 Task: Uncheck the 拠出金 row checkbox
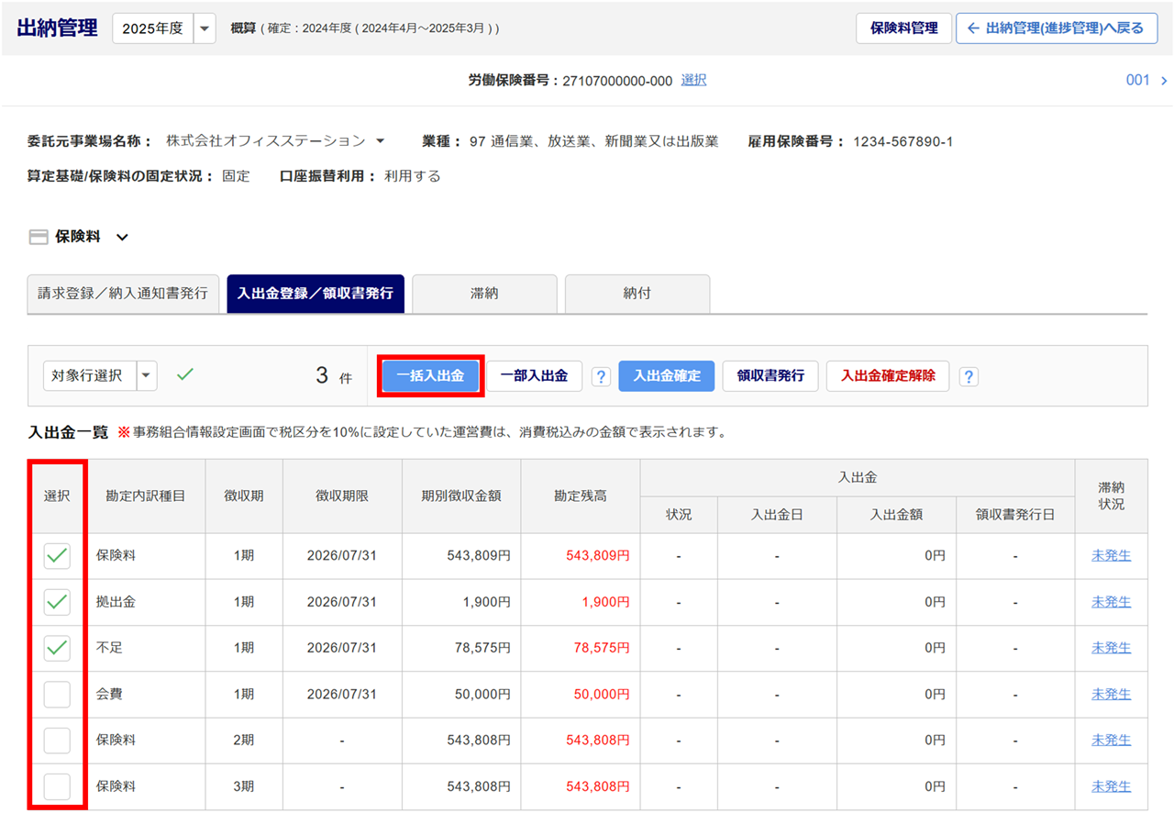[x=57, y=602]
